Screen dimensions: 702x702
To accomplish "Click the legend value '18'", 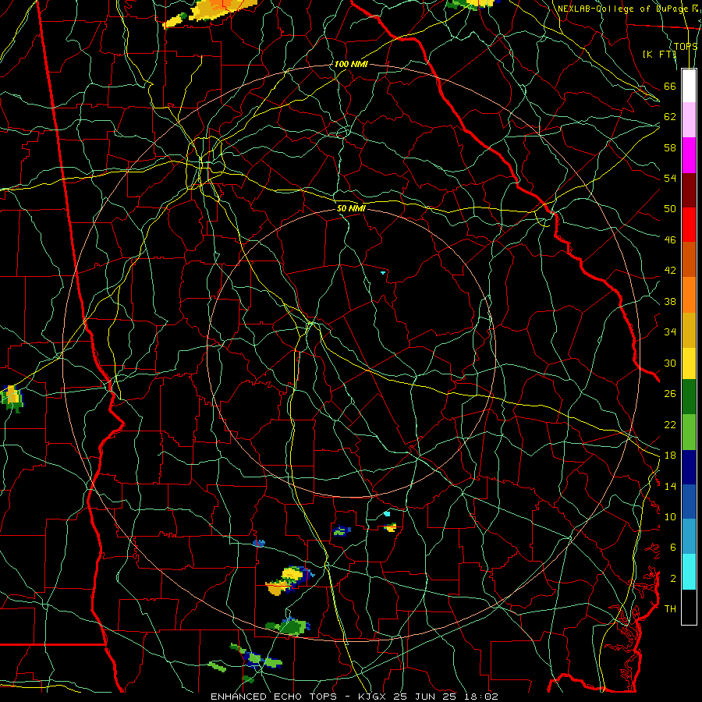I will (670, 456).
